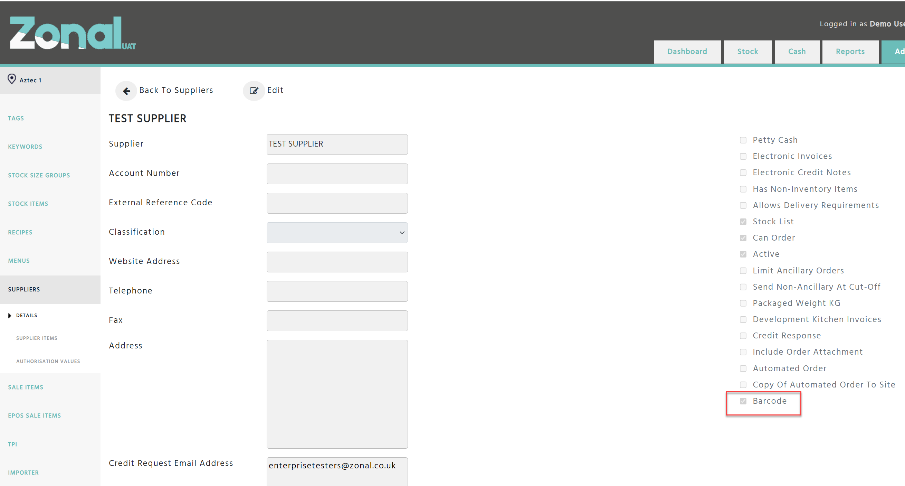The image size is (905, 486).
Task: Open the Dashboard tab
Action: (x=686, y=52)
